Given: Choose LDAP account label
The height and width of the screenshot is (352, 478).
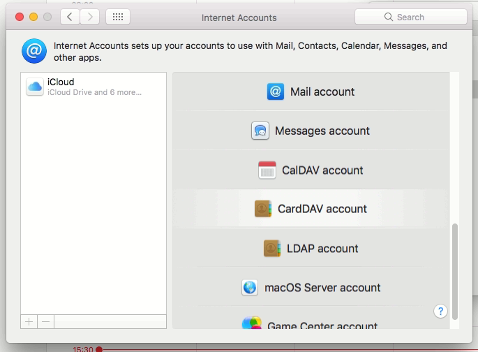Looking at the screenshot, I should [x=322, y=249].
